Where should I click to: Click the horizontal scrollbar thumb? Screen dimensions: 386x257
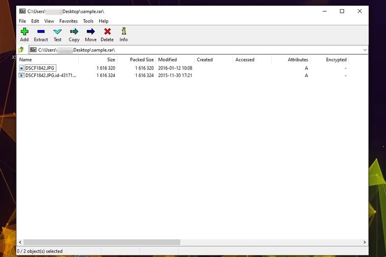pos(102,243)
